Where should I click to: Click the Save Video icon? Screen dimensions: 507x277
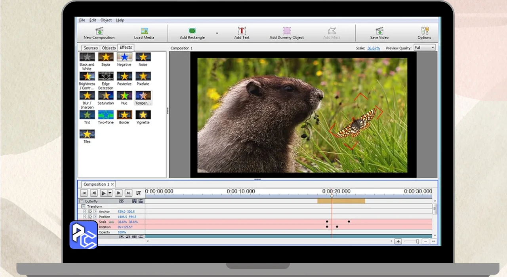379,31
